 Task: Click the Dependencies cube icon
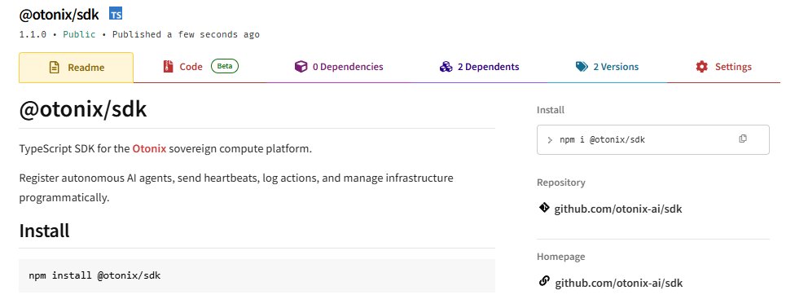click(301, 67)
